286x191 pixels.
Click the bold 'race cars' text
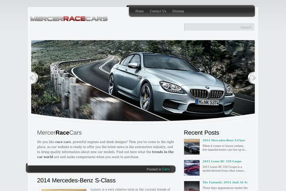63,142
